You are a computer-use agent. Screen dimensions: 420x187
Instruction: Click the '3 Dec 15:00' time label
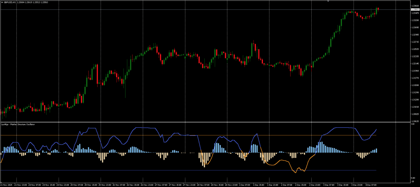click(x=342, y=185)
